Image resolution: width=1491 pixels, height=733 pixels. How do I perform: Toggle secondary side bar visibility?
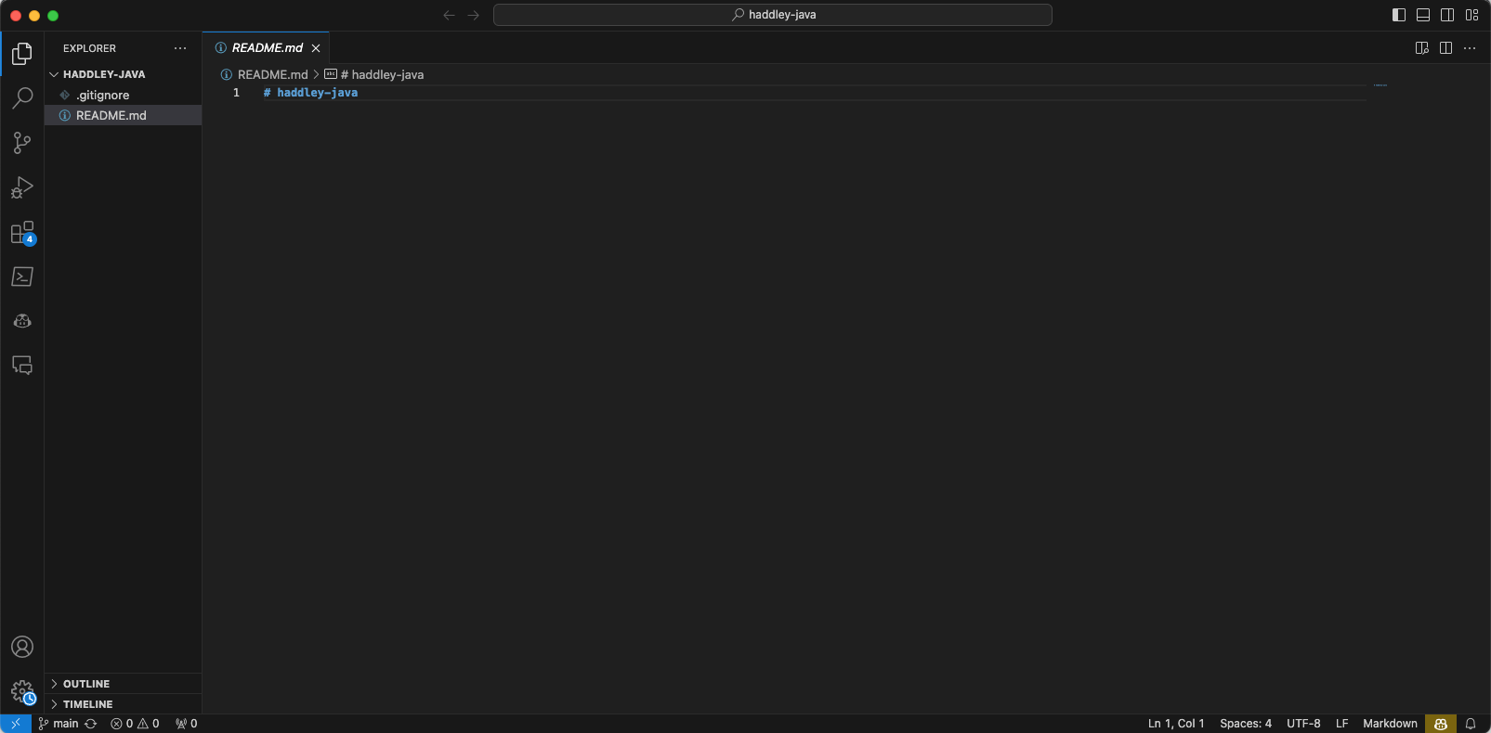[1447, 15]
